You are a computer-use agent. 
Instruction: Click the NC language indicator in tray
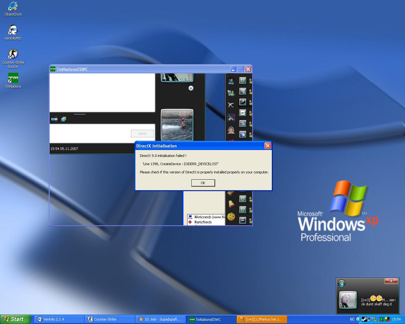tap(352, 319)
